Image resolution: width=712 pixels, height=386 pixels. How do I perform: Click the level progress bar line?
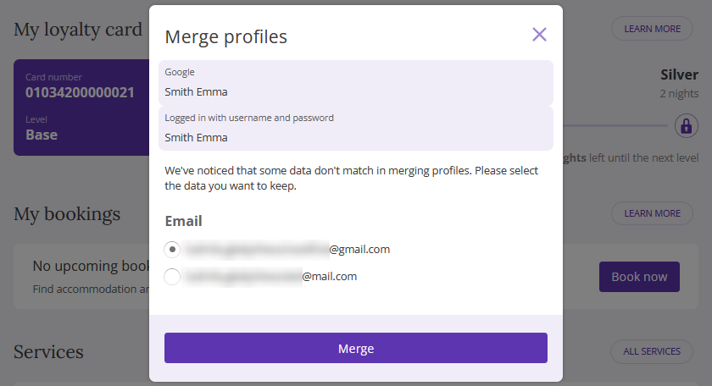(x=615, y=125)
